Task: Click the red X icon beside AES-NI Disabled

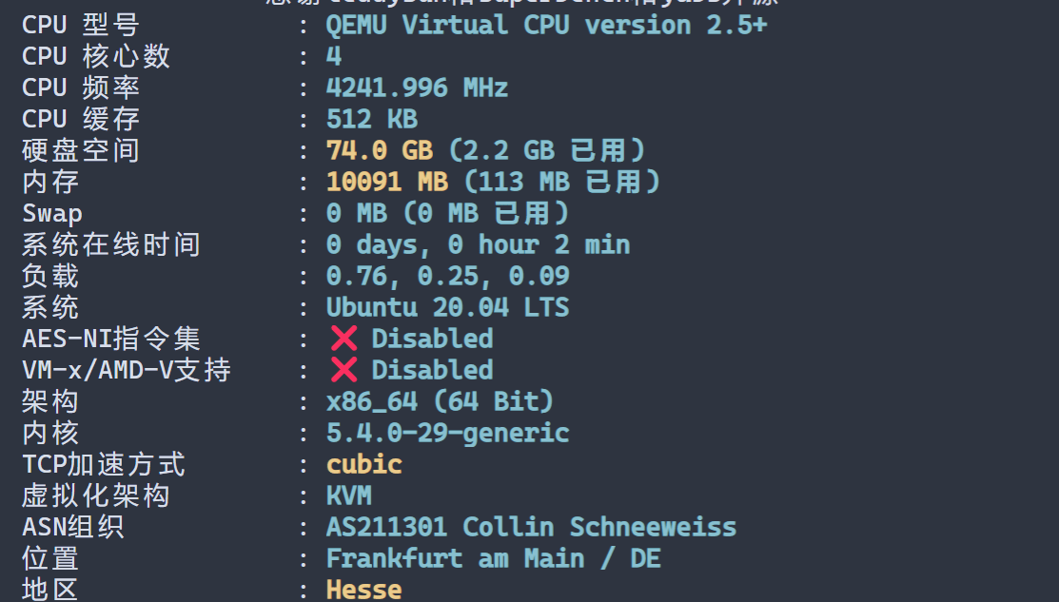Action: click(343, 339)
